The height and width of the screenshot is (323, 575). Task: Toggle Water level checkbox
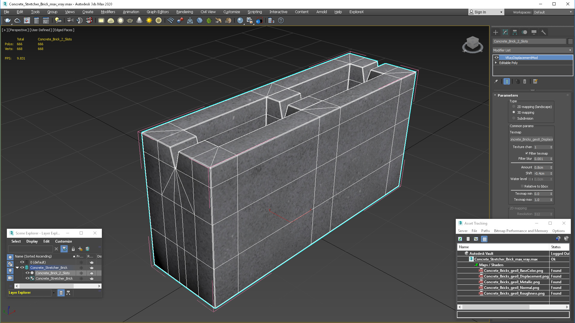click(530, 179)
